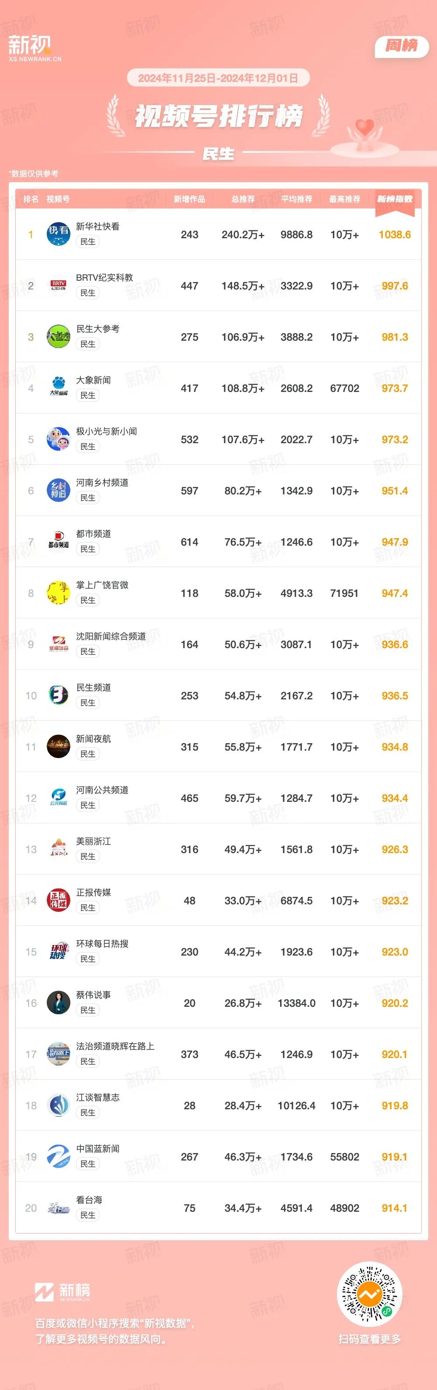Click the 中国蓝新闻 Z logo

[x=58, y=1157]
